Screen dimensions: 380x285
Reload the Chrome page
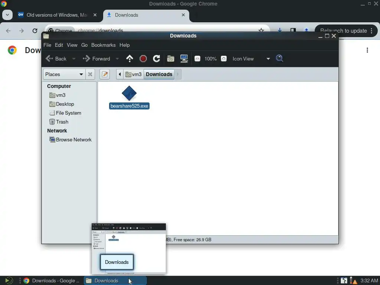(x=35, y=31)
